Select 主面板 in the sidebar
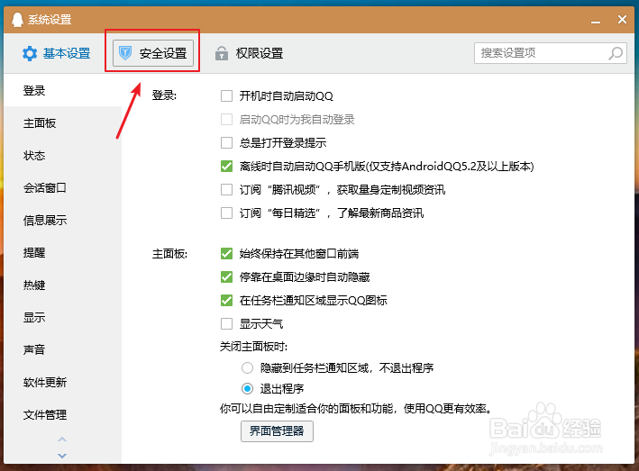The height and width of the screenshot is (471, 639). pyautogui.click(x=63, y=123)
